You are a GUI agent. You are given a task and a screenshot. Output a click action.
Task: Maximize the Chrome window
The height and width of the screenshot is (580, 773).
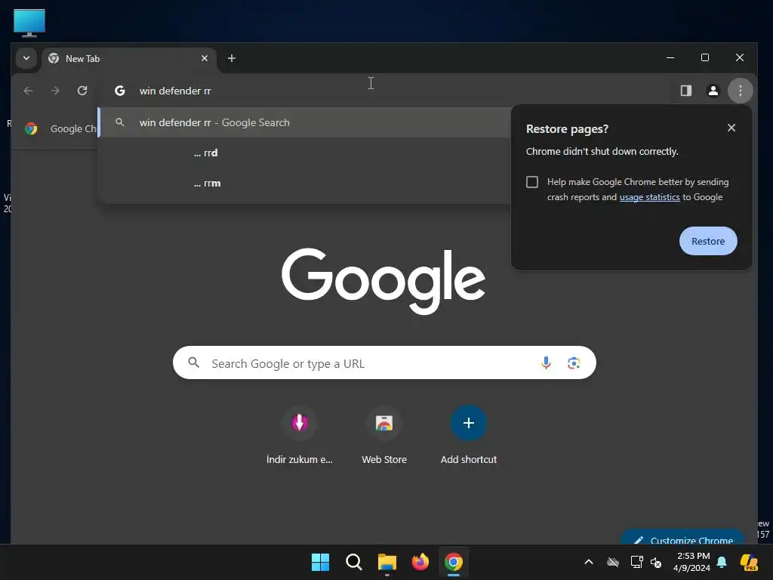coord(705,57)
